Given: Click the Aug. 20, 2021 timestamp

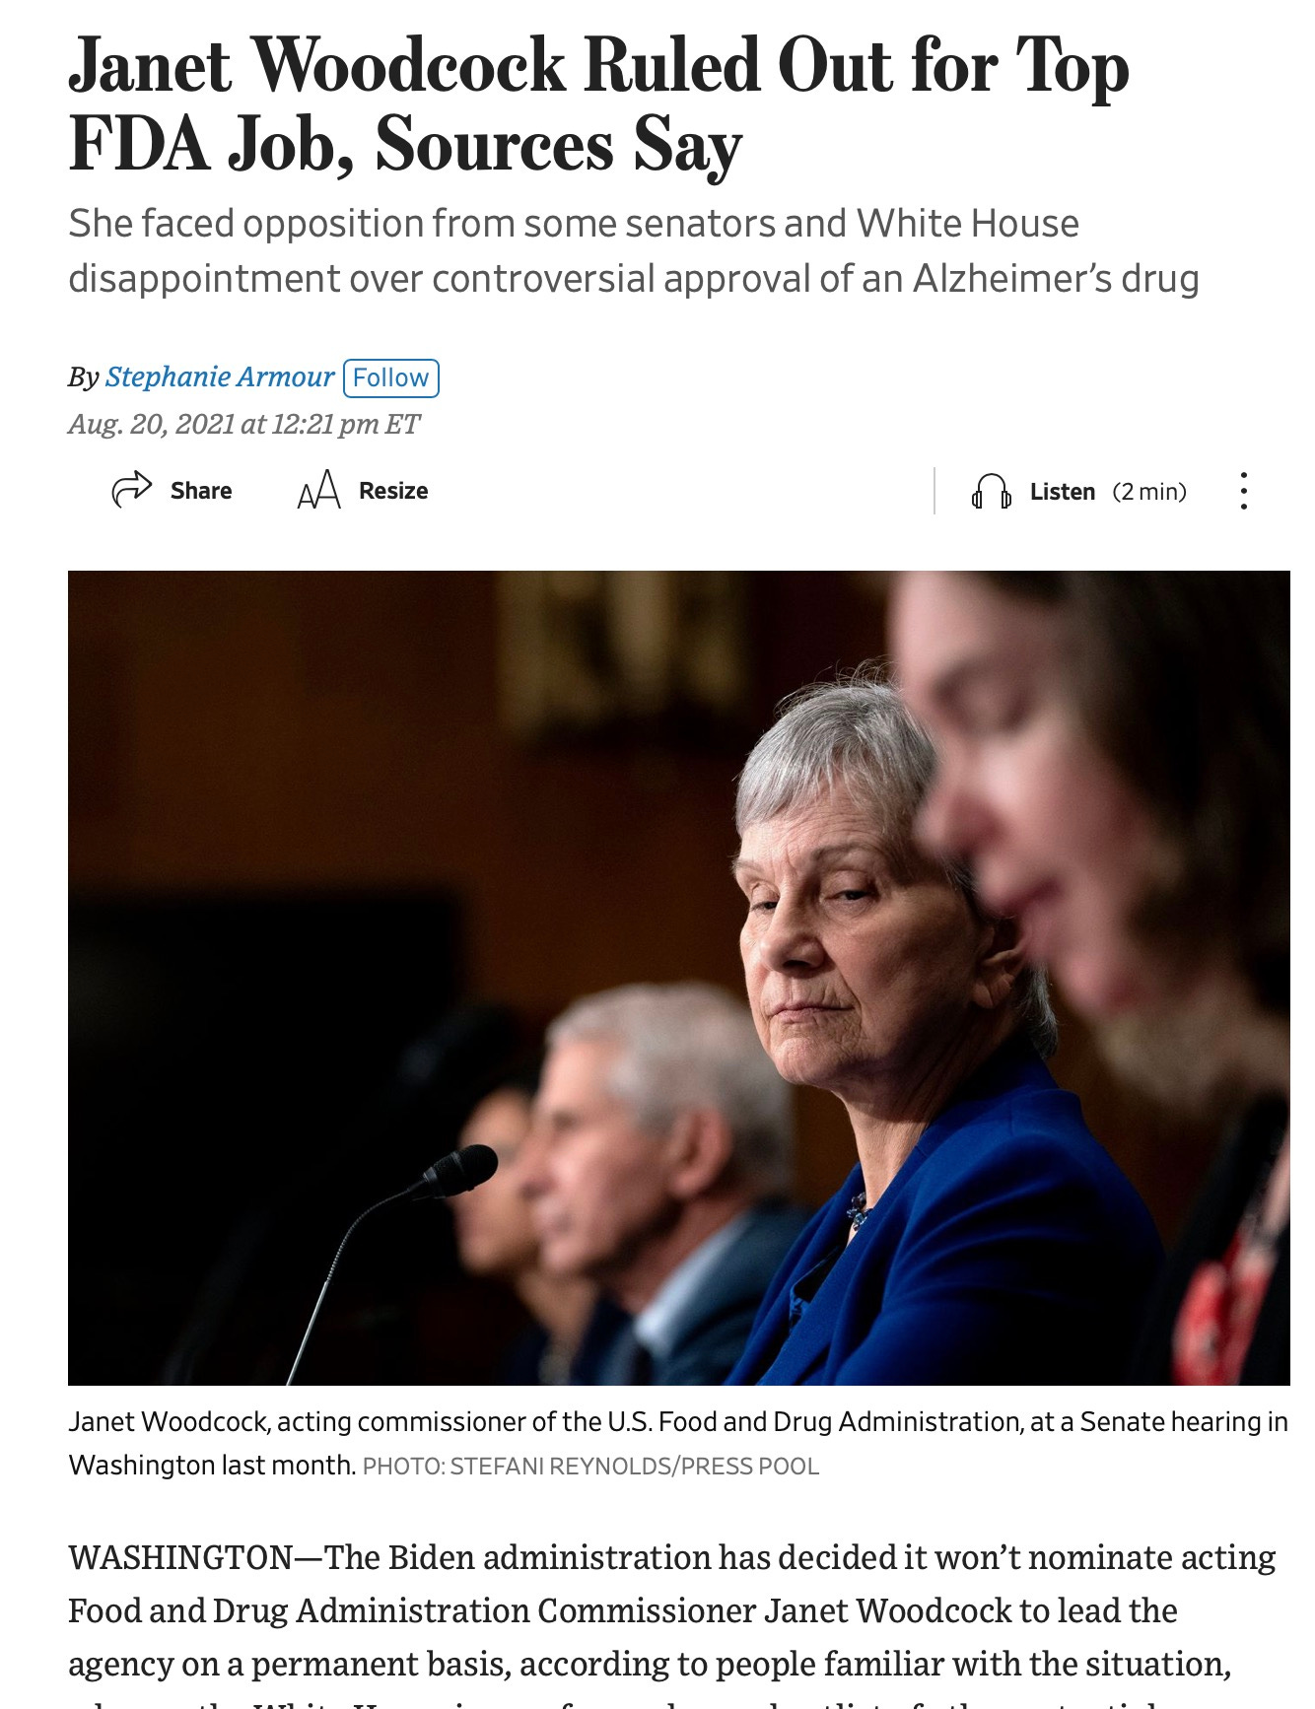Looking at the screenshot, I should pos(243,425).
